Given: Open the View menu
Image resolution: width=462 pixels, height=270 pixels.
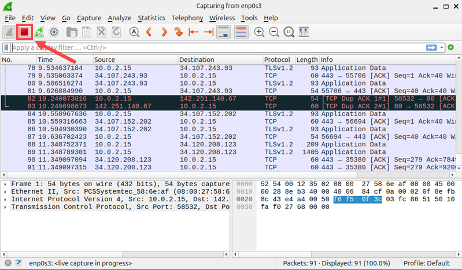Looking at the screenshot, I should [x=48, y=18].
